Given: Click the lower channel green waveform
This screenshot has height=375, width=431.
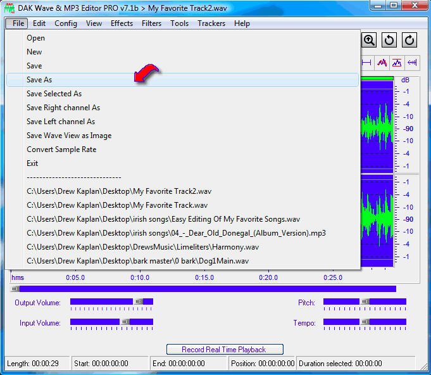Looking at the screenshot, I should tap(377, 217).
